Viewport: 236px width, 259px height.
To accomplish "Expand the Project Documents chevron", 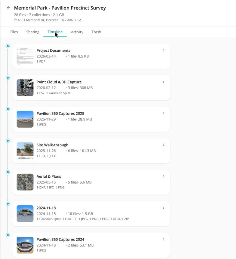I will pyautogui.click(x=164, y=50).
